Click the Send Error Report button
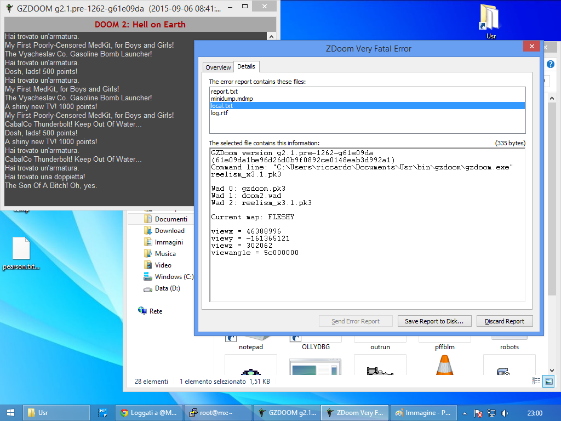Image resolution: width=561 pixels, height=421 pixels. [356, 321]
